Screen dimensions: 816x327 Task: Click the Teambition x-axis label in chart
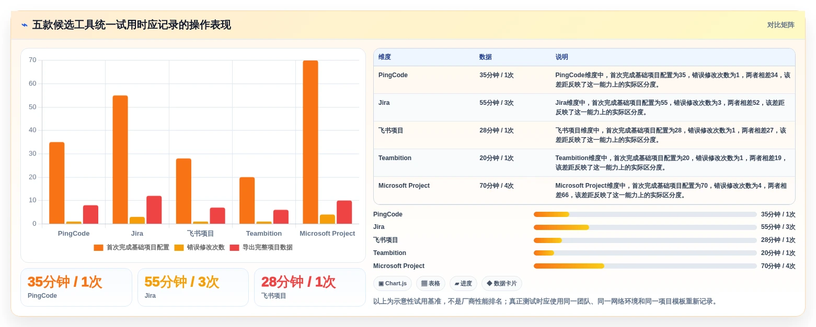(264, 234)
